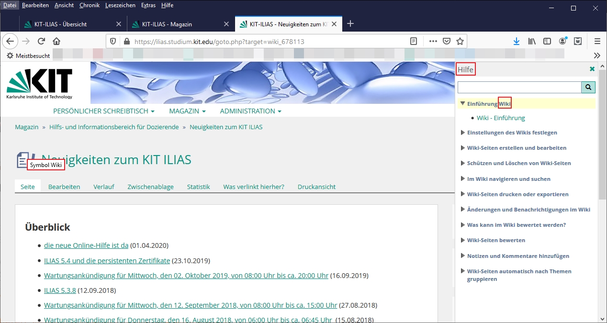Close the KIT-ILIAS - Neuigkeiten tab
The image size is (607, 323).
(x=334, y=24)
